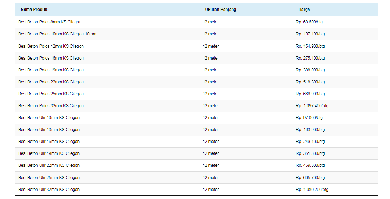Select Besi Beton Polos 8mm KS Cilegon
390x199 pixels.
coord(50,22)
